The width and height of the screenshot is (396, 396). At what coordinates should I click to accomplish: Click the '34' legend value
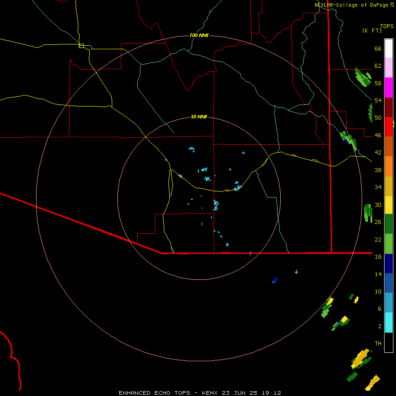[x=378, y=187]
